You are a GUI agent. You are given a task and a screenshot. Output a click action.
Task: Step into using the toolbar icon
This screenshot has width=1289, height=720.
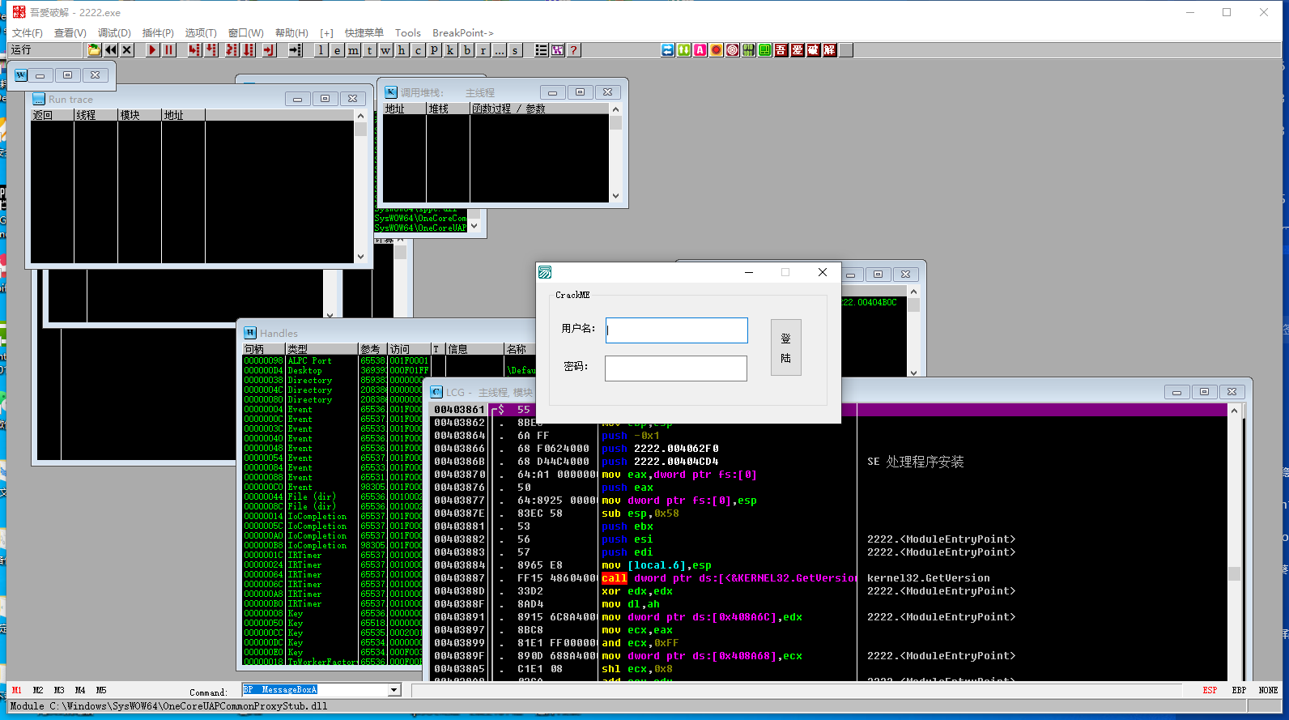pyautogui.click(x=194, y=50)
